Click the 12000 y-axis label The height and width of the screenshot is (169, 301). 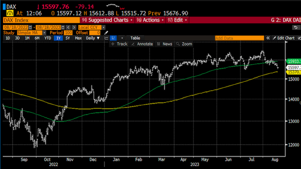[x=294, y=145]
